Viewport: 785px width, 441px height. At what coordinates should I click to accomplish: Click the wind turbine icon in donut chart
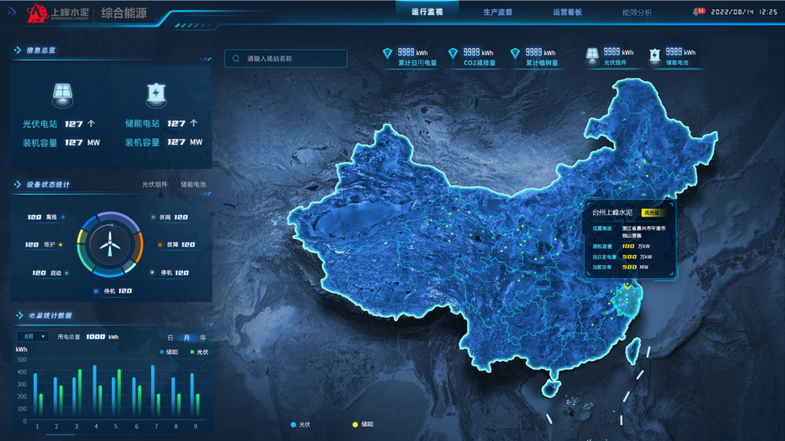point(109,243)
